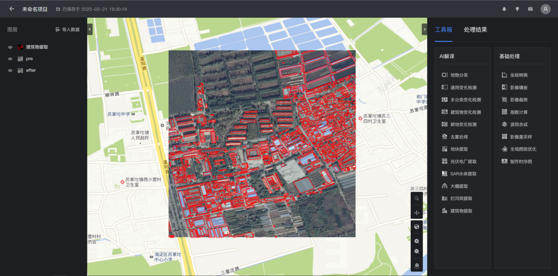Open the notifications bell

coord(504,9)
